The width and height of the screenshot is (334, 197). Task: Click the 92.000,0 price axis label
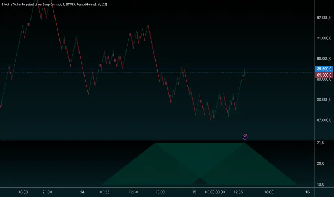pos(324,18)
